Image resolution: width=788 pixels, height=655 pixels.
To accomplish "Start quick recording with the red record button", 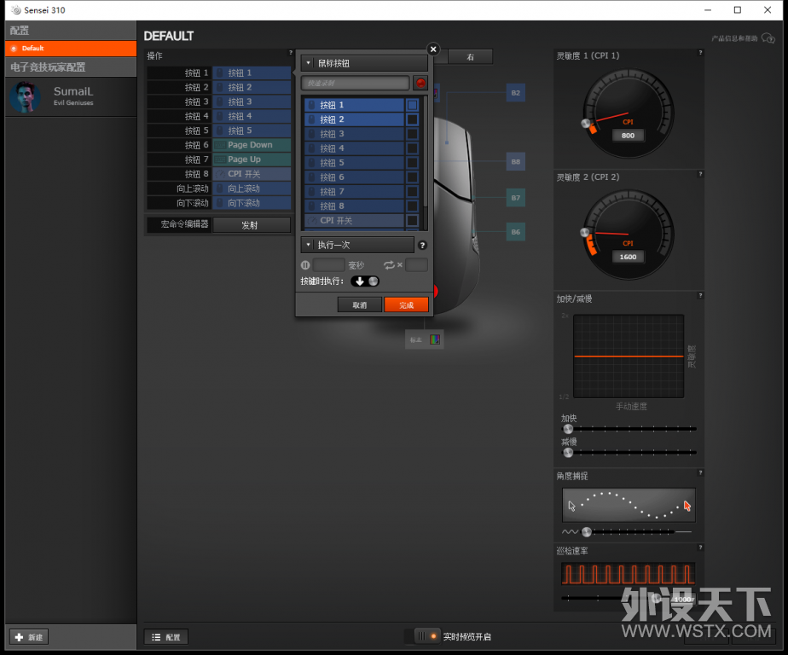I will [420, 83].
